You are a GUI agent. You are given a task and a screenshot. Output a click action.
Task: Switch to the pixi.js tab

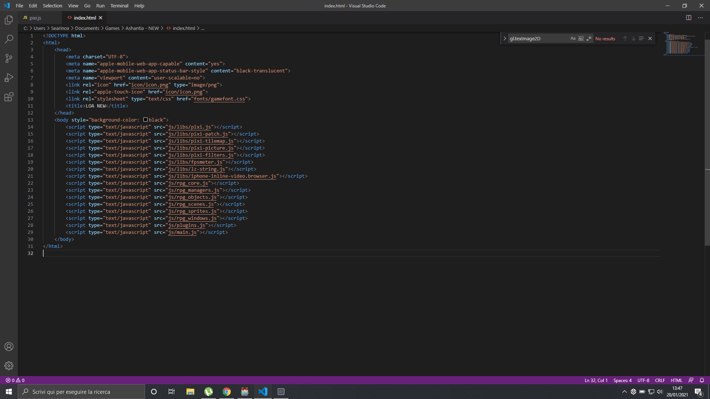pos(35,17)
